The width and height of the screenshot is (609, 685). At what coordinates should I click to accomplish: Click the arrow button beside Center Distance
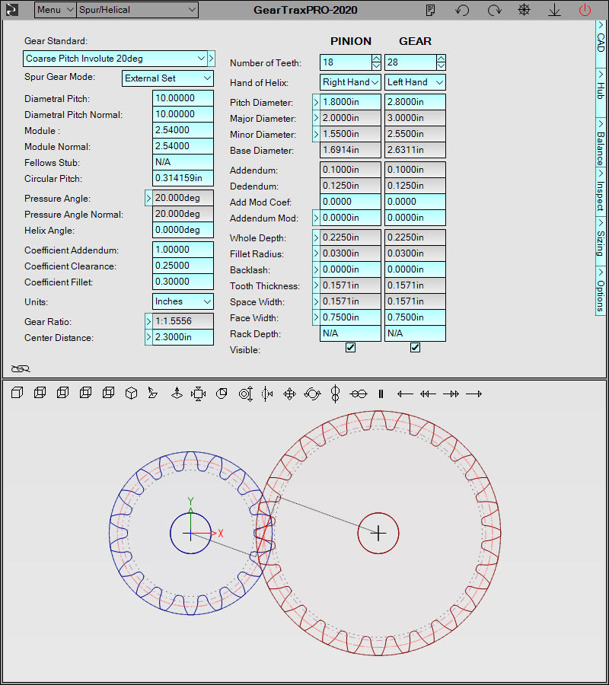point(148,338)
